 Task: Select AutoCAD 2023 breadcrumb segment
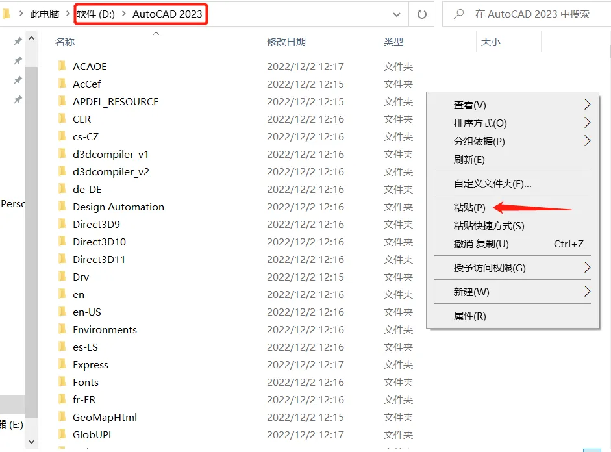167,14
